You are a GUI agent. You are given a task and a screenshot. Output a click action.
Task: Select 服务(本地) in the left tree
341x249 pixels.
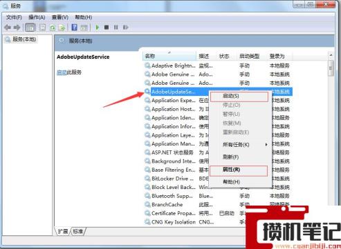click(x=24, y=39)
